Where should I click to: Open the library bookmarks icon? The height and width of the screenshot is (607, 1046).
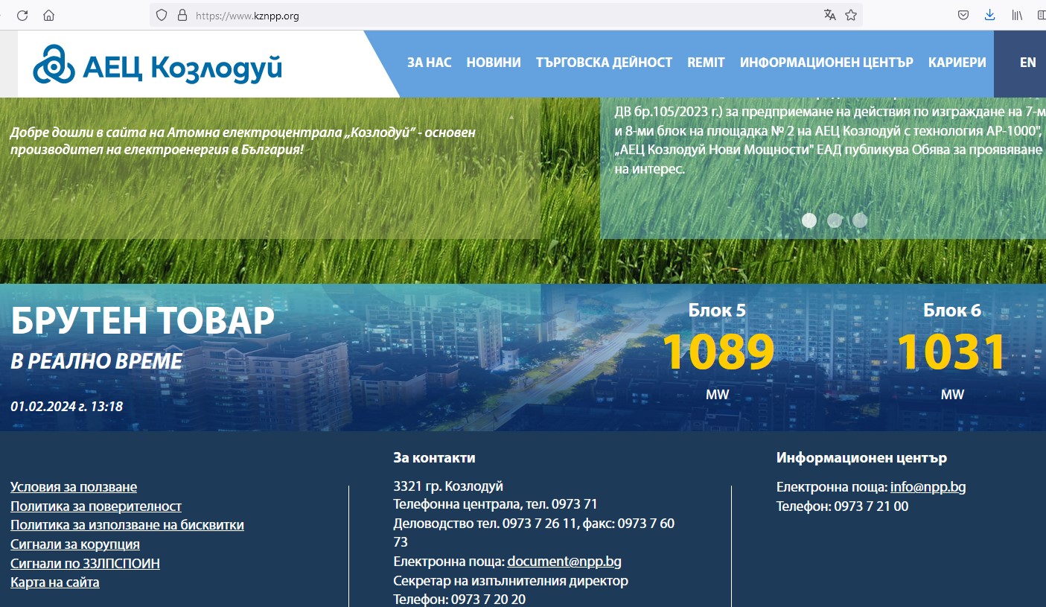coord(1017,15)
